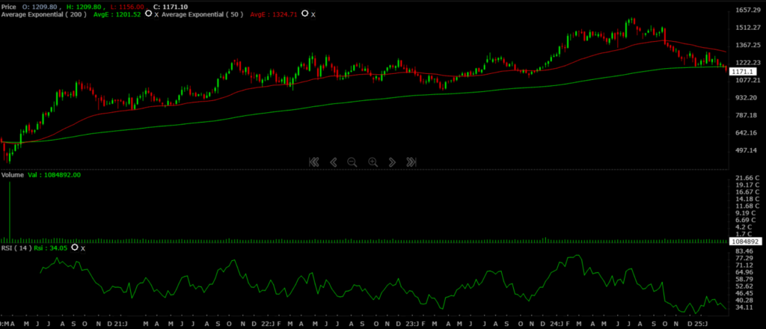Zoom in the chart with magnifier plus
This screenshot has height=329, width=766.
click(373, 162)
